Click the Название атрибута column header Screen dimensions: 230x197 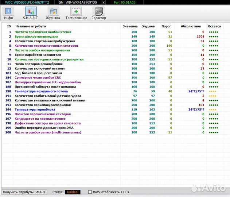30,26
